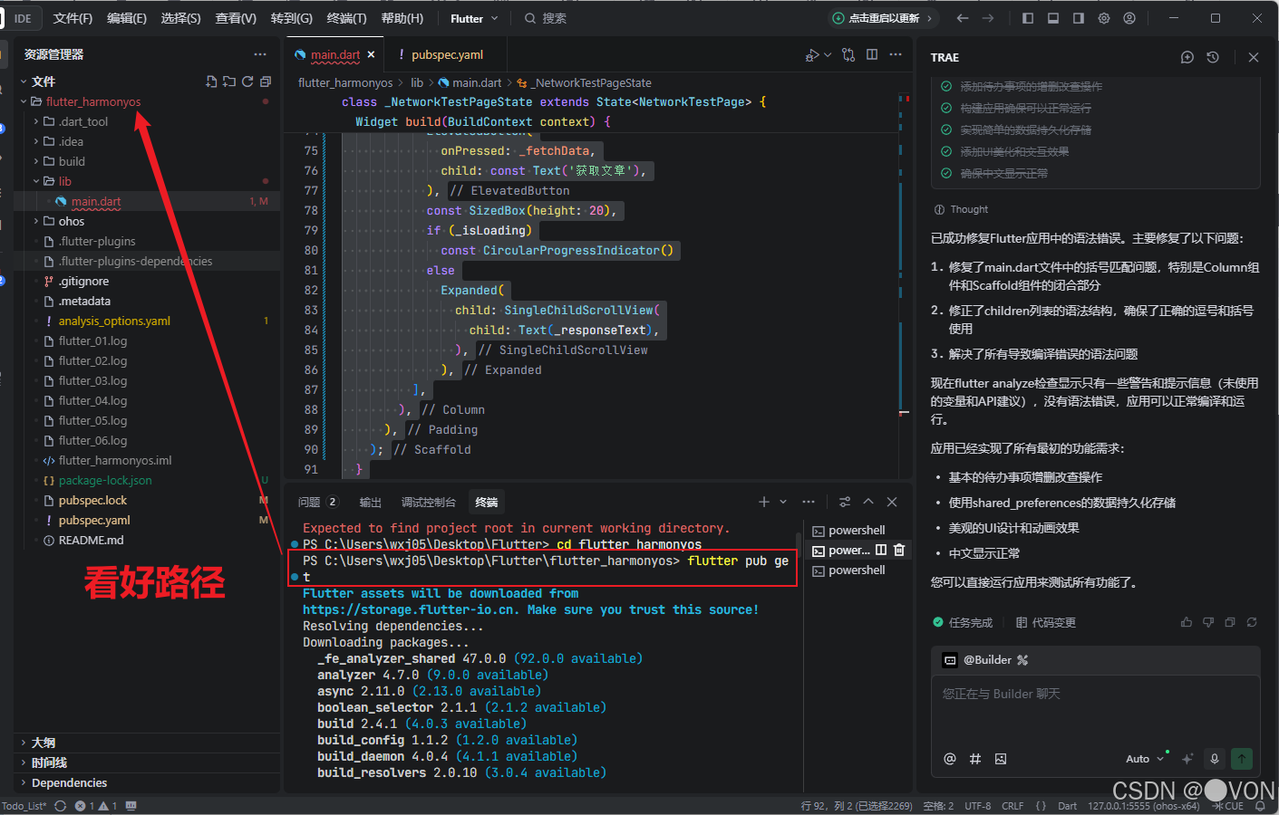Insert @ mention in chat input

(x=950, y=759)
